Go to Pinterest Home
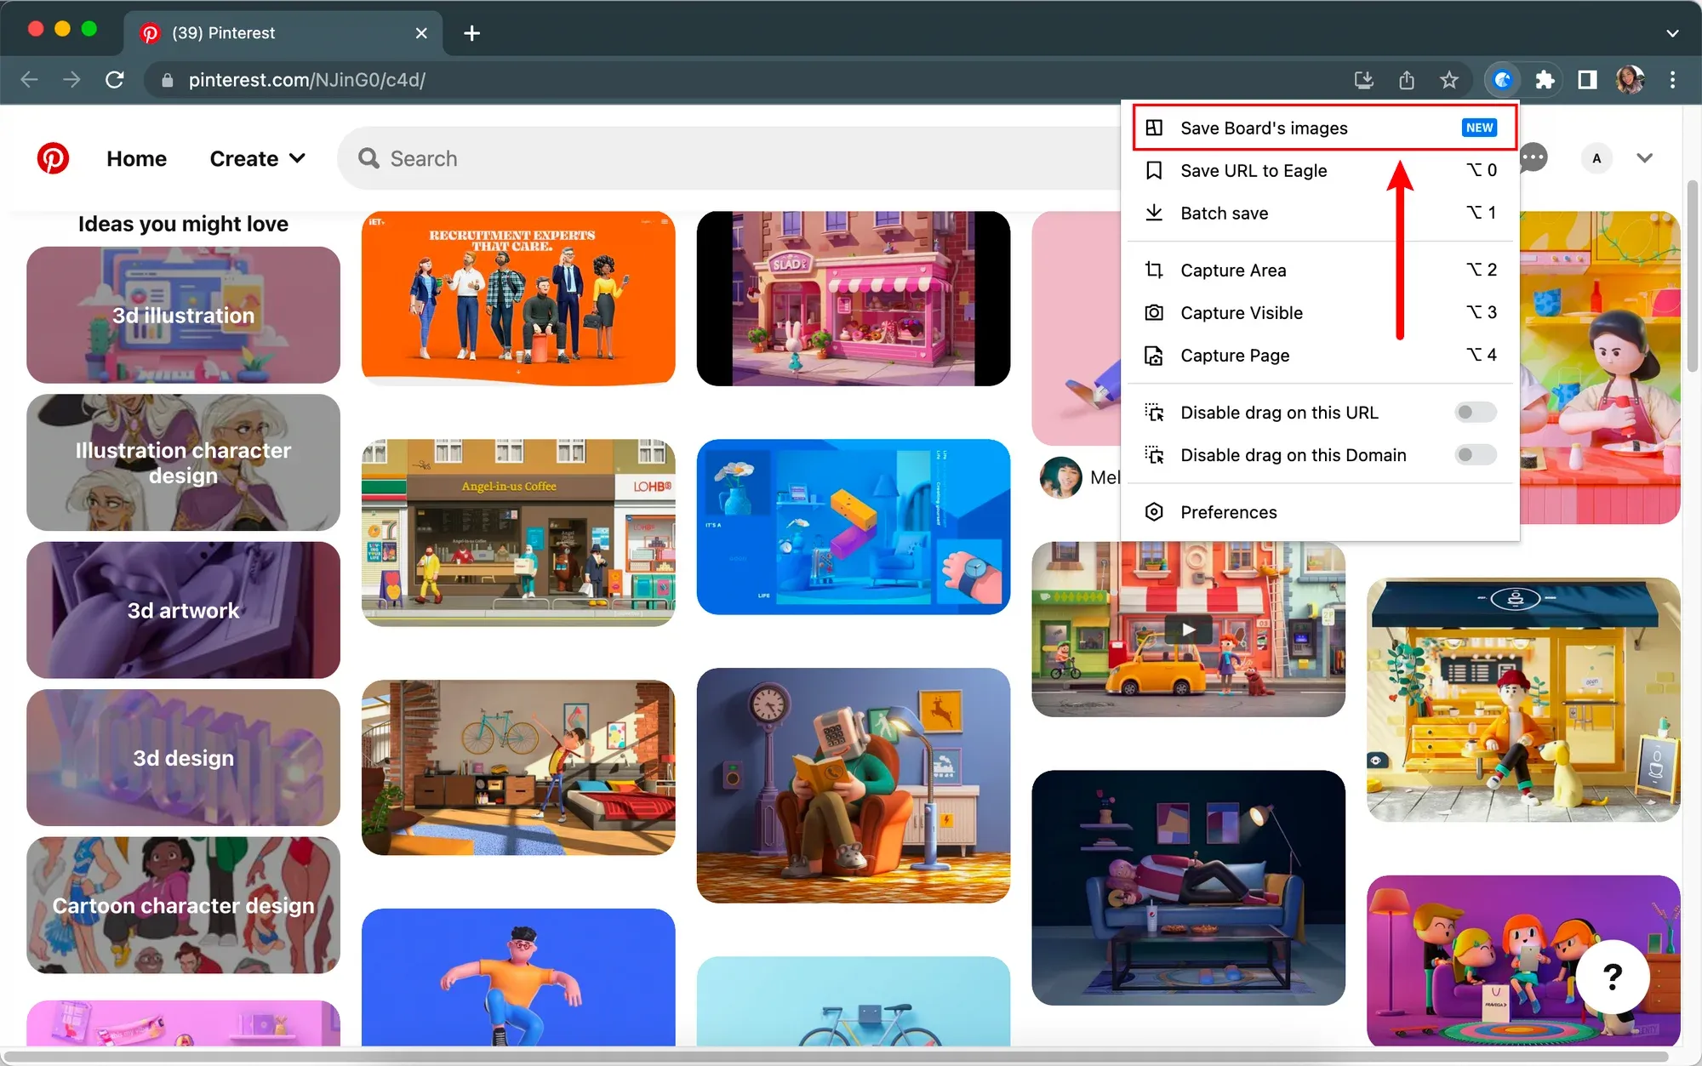This screenshot has height=1066, width=1702. coord(136,158)
